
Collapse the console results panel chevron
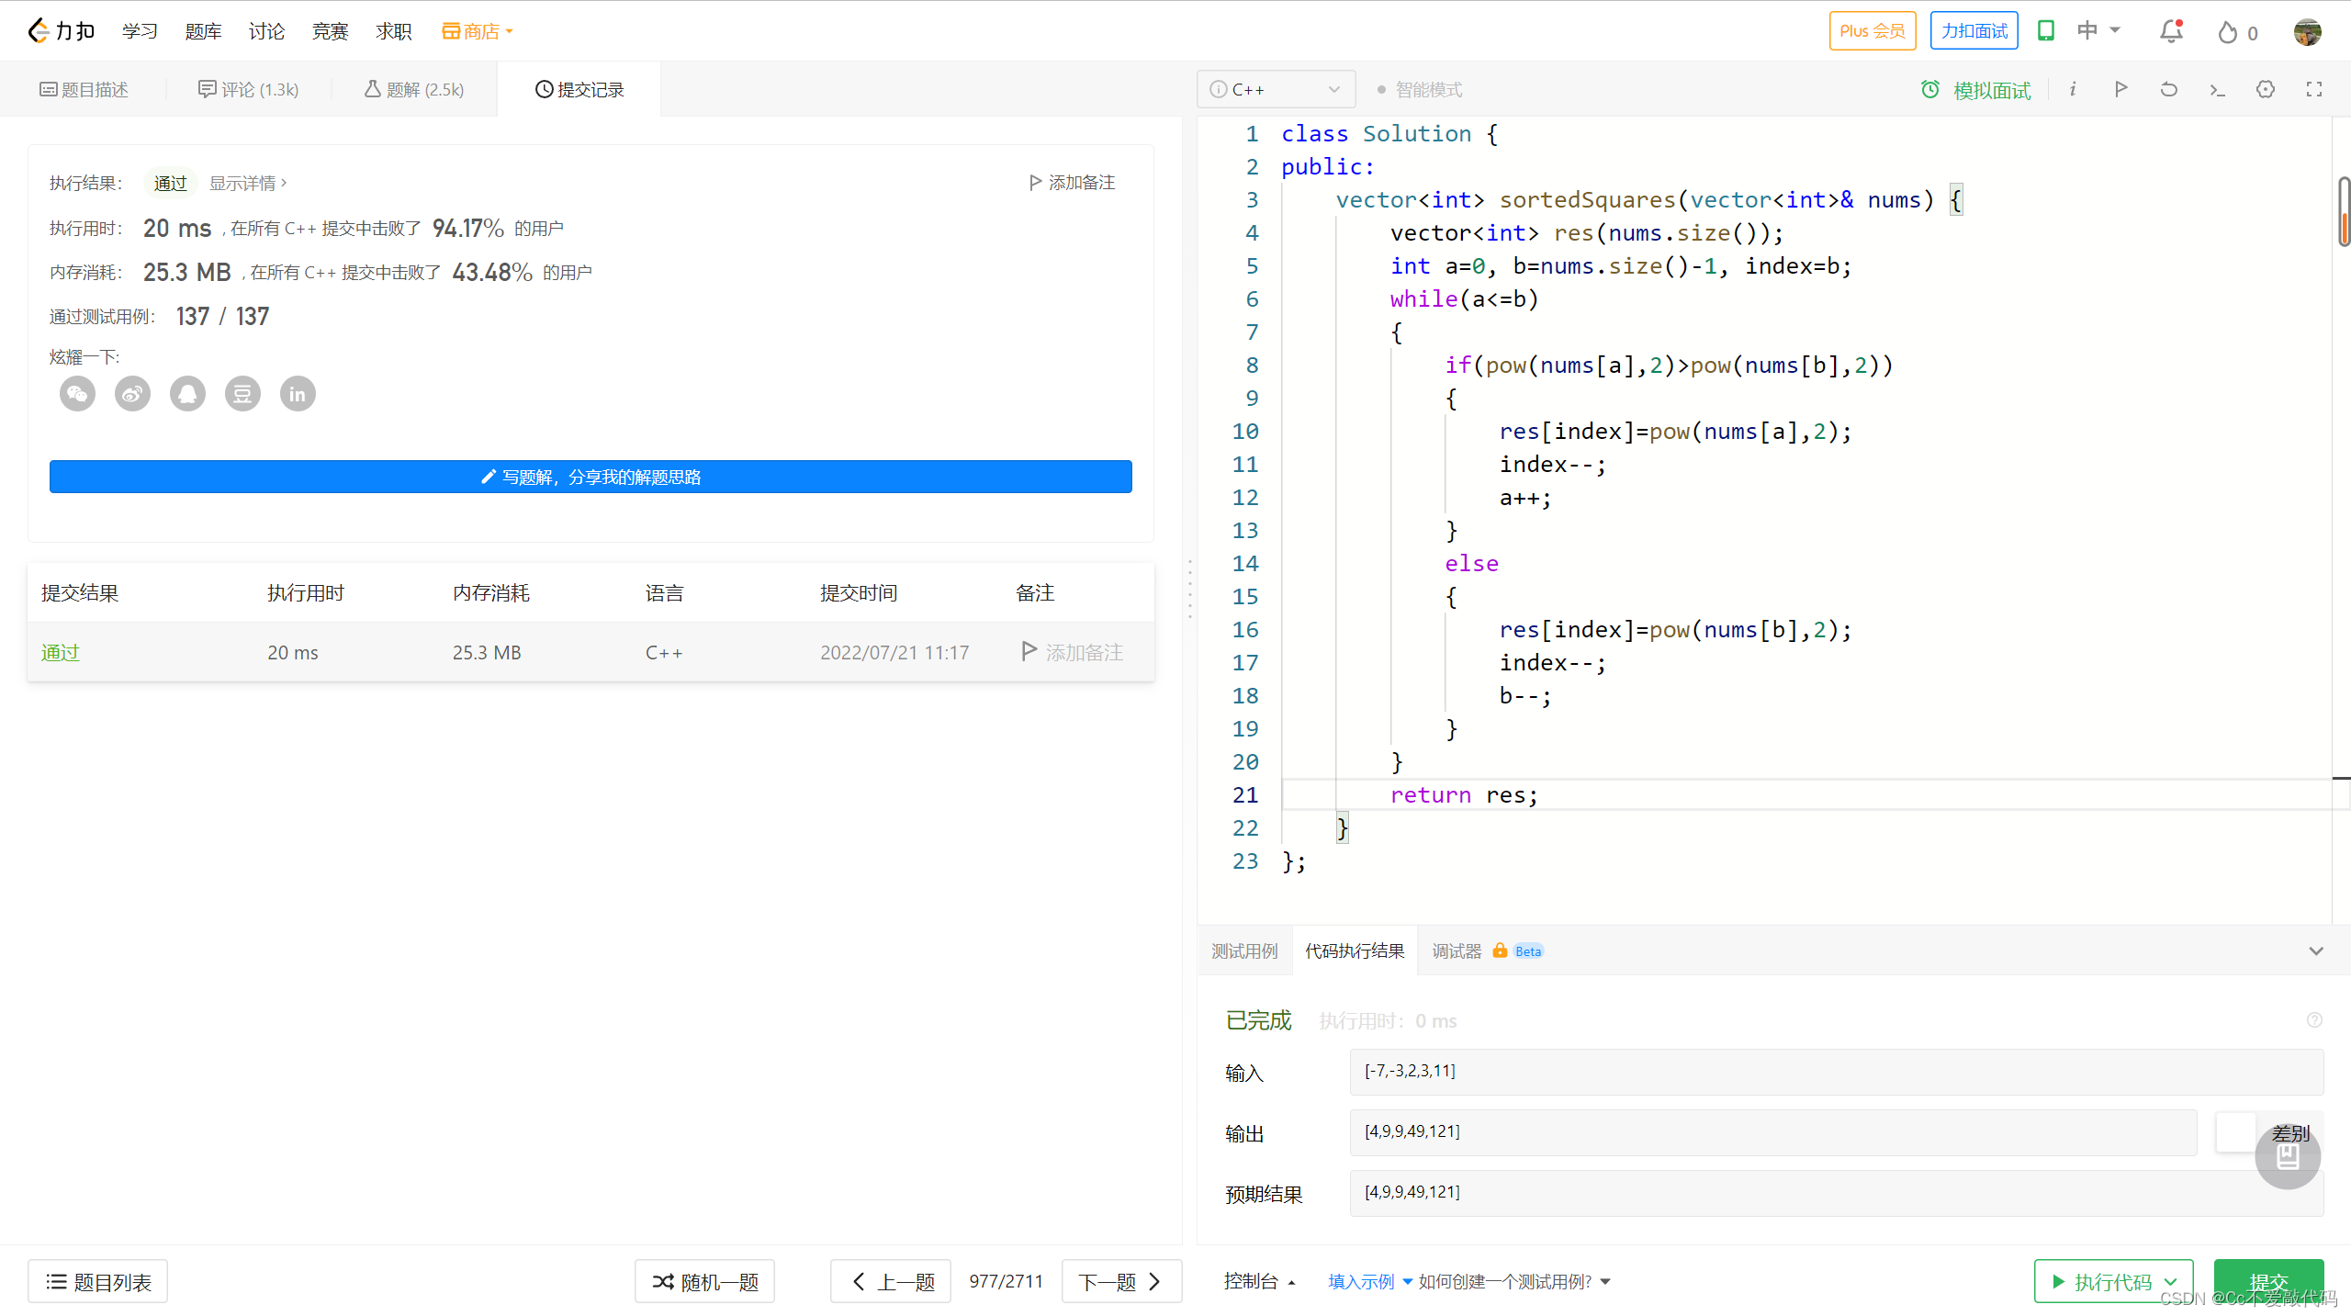coord(2315,950)
